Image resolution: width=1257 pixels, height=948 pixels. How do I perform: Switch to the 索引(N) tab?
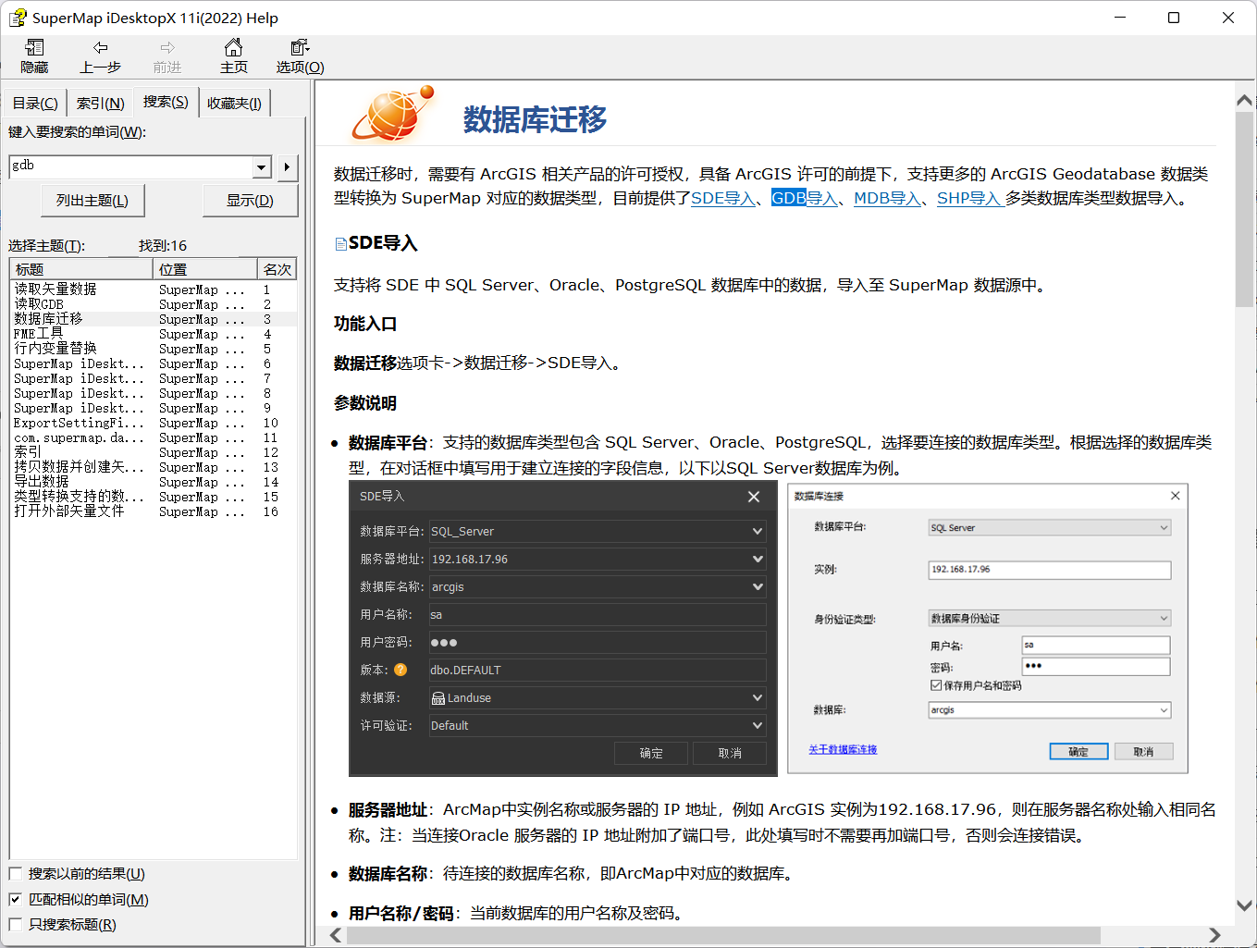(x=100, y=104)
